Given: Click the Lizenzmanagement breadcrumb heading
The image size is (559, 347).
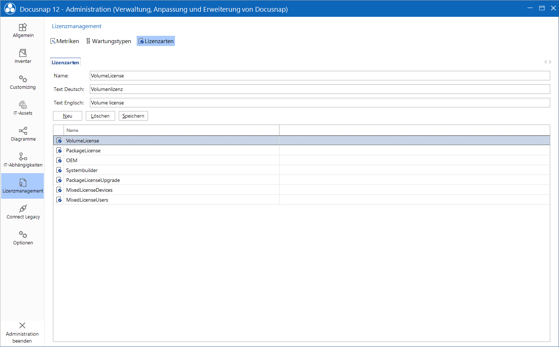Looking at the screenshot, I should coord(77,26).
